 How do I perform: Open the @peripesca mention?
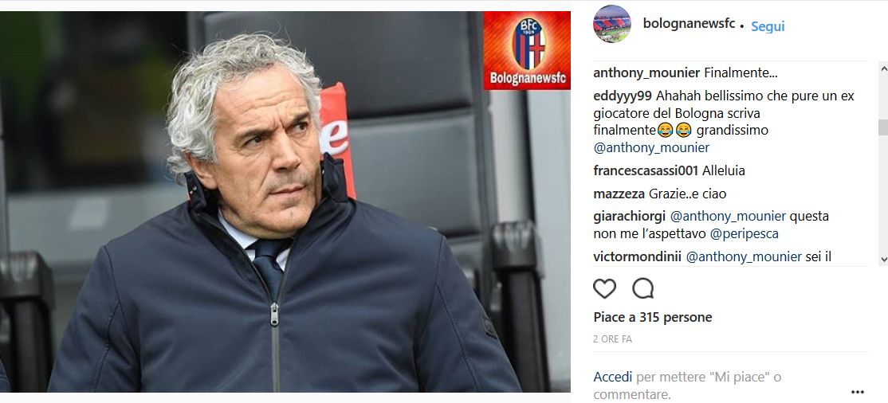coord(745,234)
